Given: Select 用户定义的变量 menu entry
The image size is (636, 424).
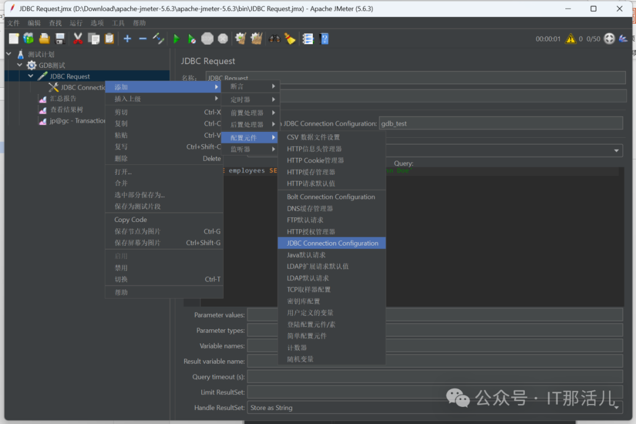Looking at the screenshot, I should click(x=332, y=313).
